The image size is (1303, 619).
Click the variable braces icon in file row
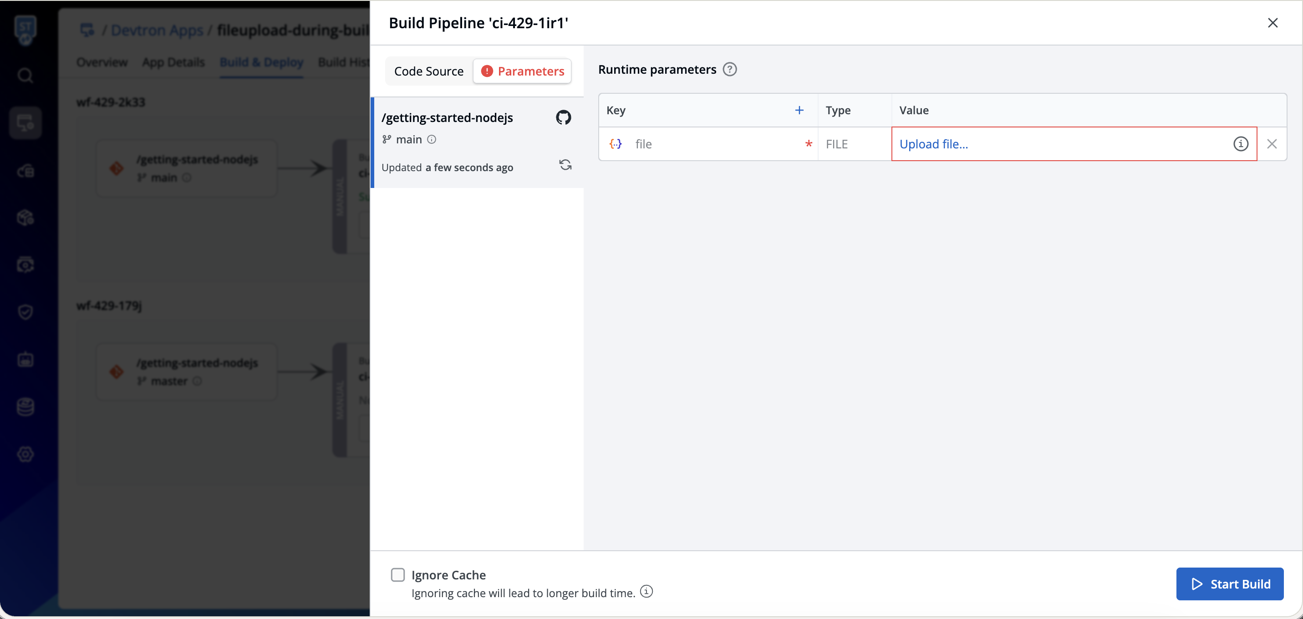616,144
